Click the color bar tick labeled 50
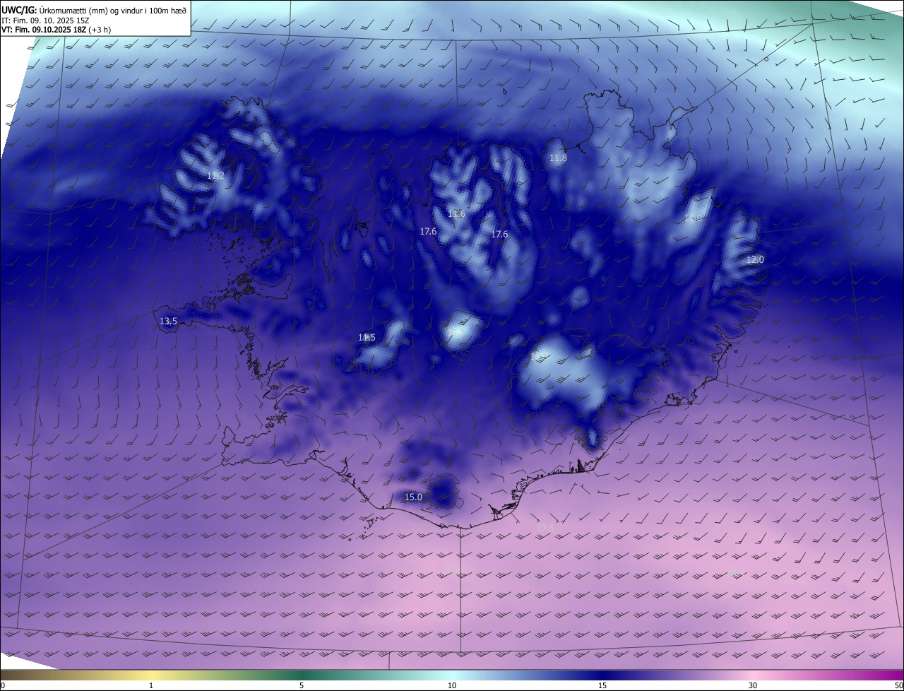Image resolution: width=904 pixels, height=691 pixels. [x=898, y=685]
